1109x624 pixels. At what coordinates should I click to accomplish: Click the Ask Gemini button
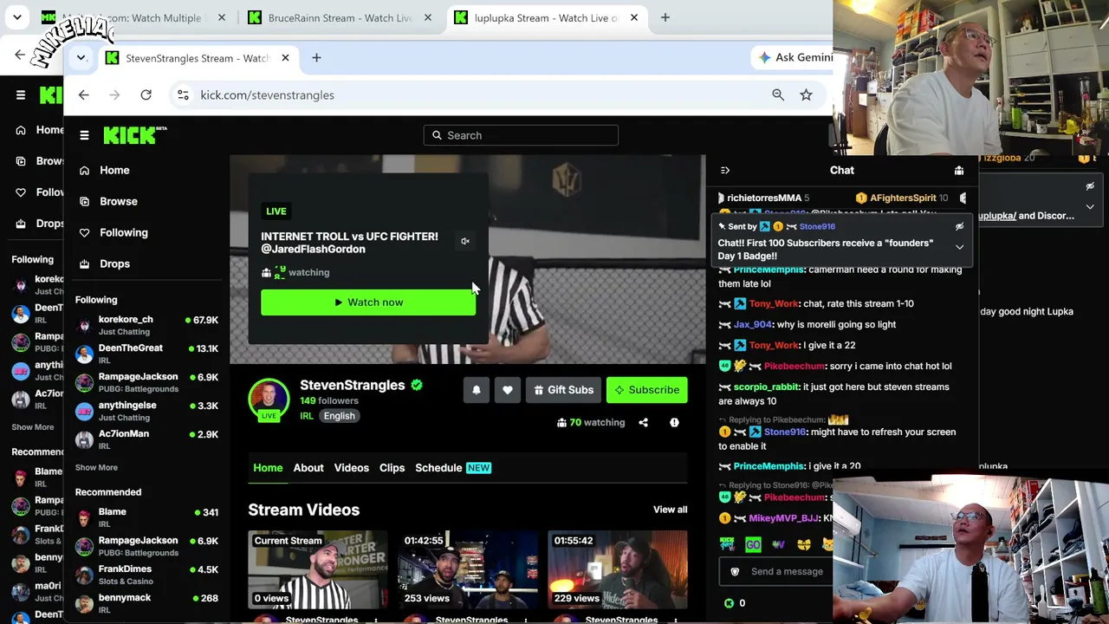tap(795, 57)
